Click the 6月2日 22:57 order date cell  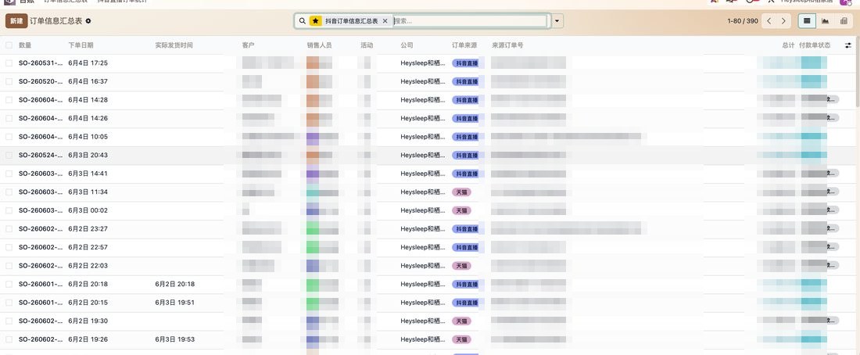88,247
